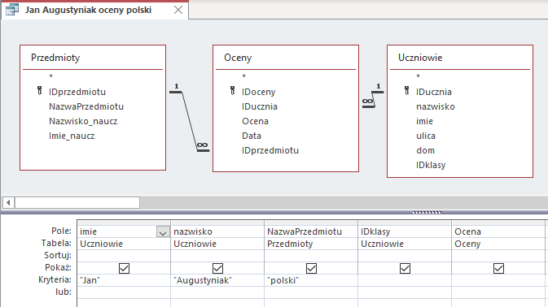This screenshot has width=548, height=307.
Task: Select asterisk all-fields in Uczniowie table
Action: click(x=418, y=76)
